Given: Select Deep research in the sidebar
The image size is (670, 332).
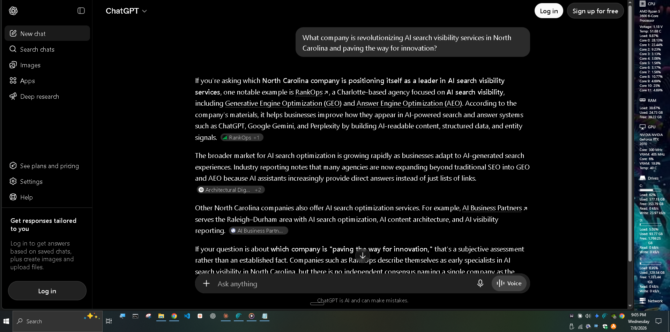Looking at the screenshot, I should (47, 96).
